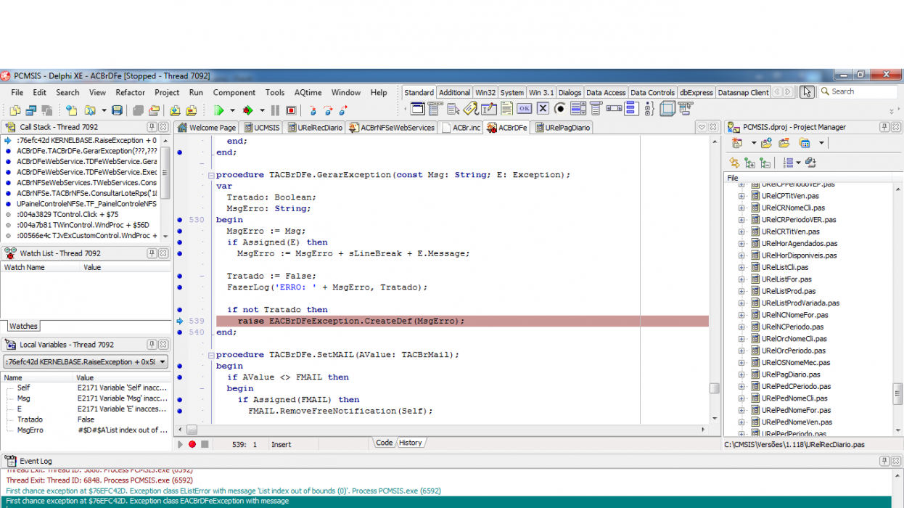Select the TMainMenu component icon
Screen dimensions: 904x508
pos(435,109)
